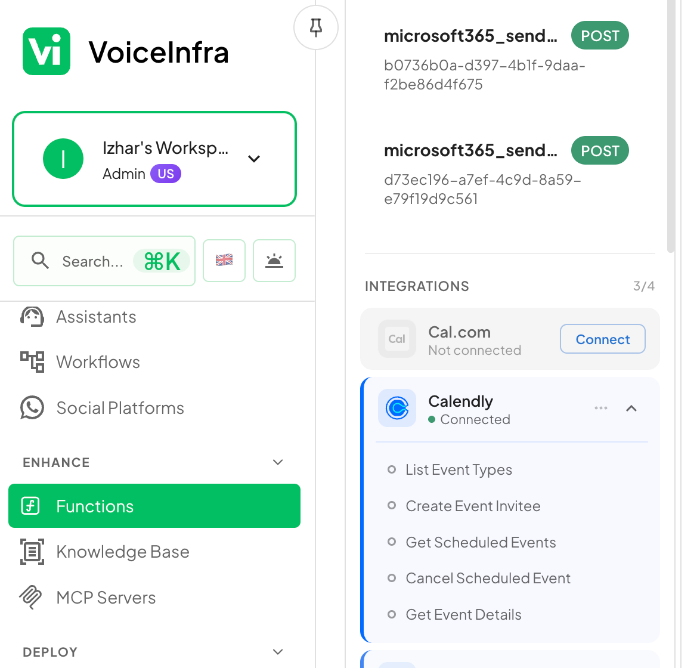This screenshot has width=700, height=668.
Task: Click the Workflows diagram icon
Action: tap(32, 361)
